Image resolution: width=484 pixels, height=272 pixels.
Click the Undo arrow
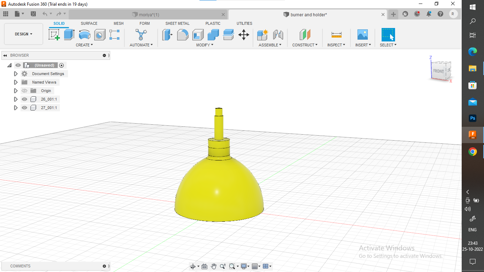point(45,14)
